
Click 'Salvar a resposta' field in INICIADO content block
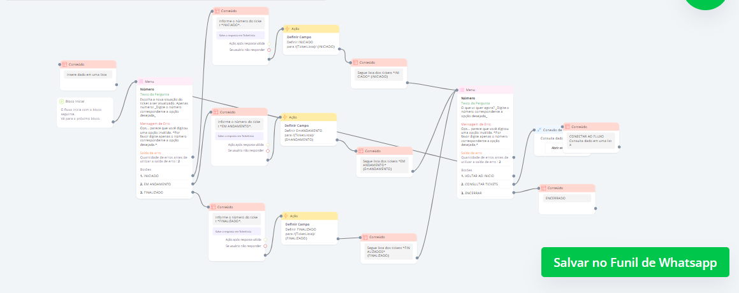tap(241, 35)
